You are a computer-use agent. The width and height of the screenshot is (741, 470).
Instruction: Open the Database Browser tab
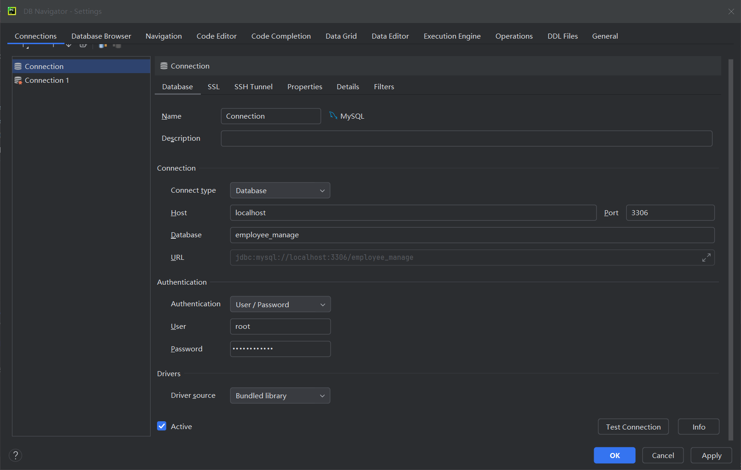coord(101,36)
